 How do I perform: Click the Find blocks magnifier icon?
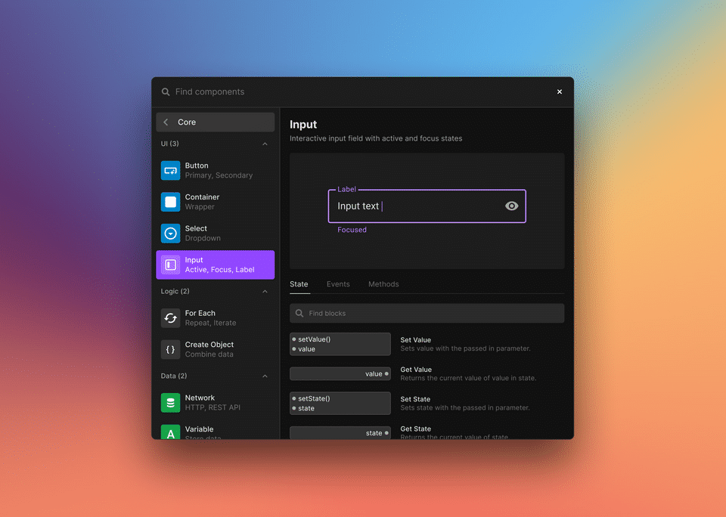coord(299,314)
